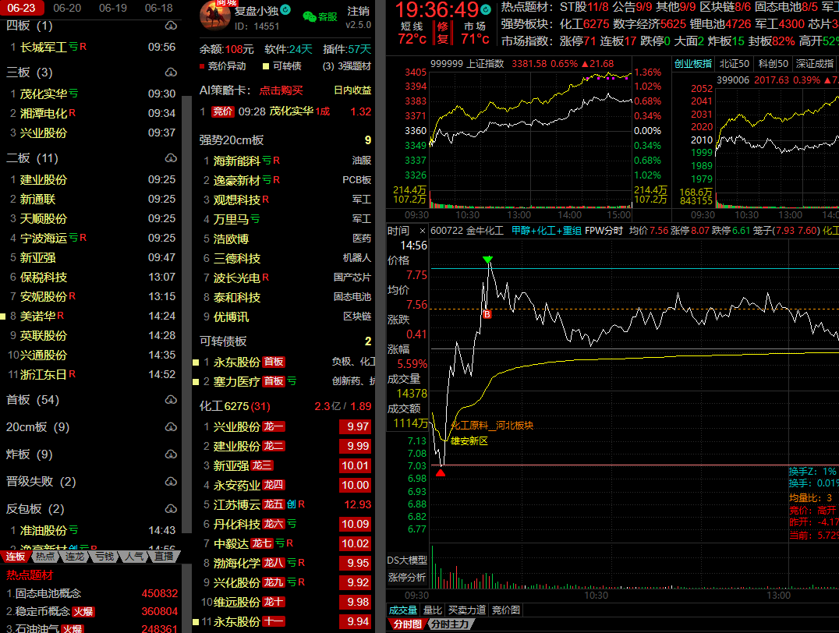This screenshot has width=839, height=633.
Task: Expand the 炸板 (9) group header
Action: (x=30, y=454)
